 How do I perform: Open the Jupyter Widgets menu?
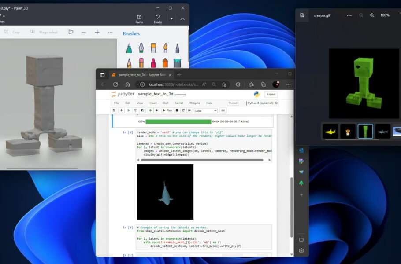[x=194, y=103]
